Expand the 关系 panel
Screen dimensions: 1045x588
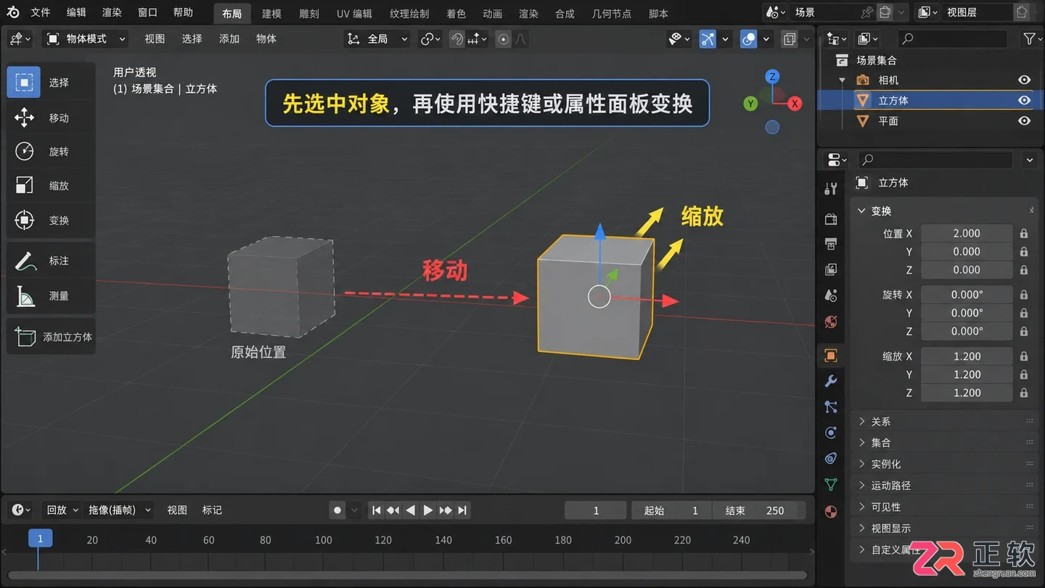point(944,421)
